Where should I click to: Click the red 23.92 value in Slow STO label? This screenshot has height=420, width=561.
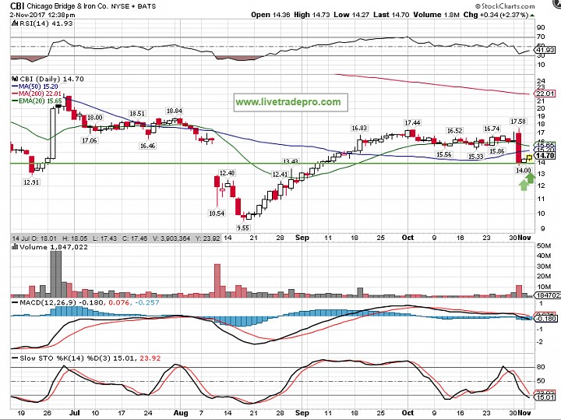(x=149, y=358)
